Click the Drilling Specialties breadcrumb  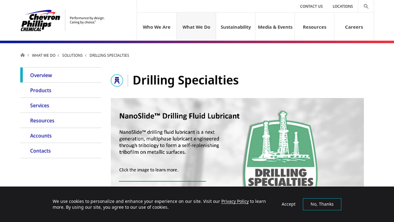click(x=109, y=55)
